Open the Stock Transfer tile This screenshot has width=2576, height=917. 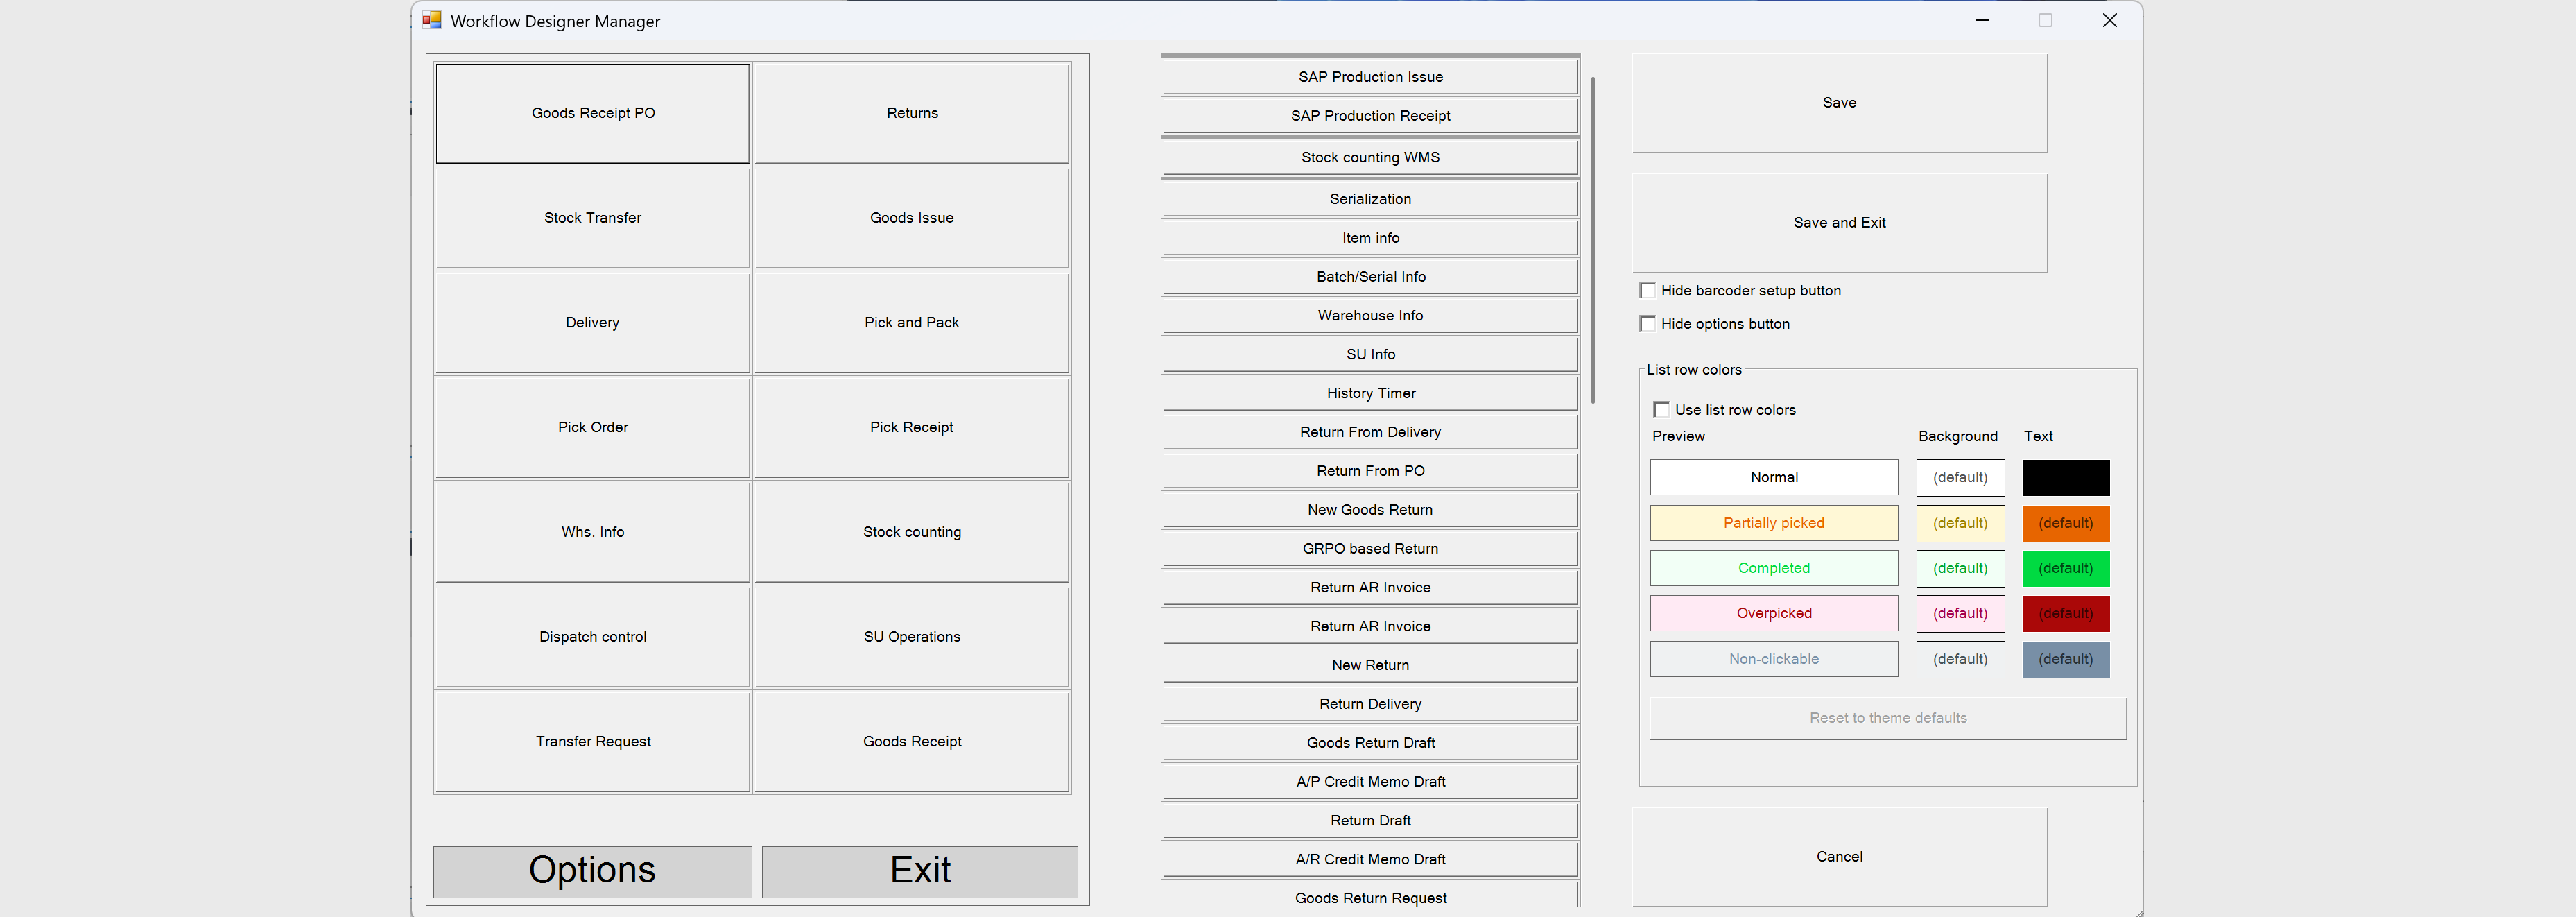click(593, 218)
